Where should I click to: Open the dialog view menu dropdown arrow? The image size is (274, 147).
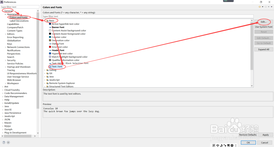click(x=272, y=7)
